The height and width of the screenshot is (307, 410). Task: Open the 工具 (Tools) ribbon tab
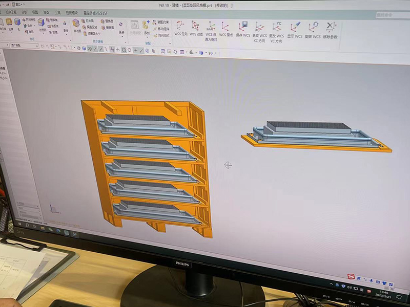(57, 11)
